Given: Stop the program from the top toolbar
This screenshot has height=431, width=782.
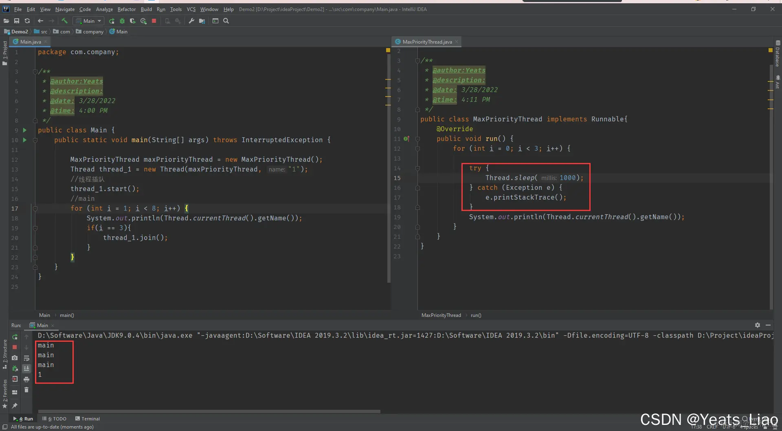Looking at the screenshot, I should (154, 21).
